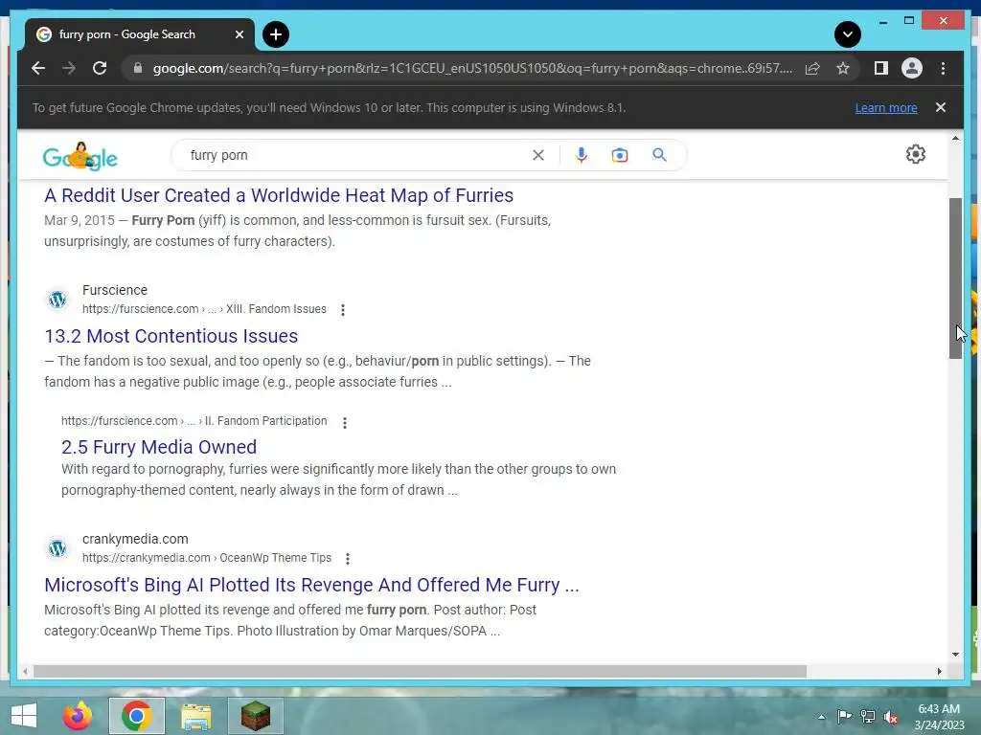The height and width of the screenshot is (735, 981).
Task: Bookmark this tab with the star
Action: pos(843,68)
